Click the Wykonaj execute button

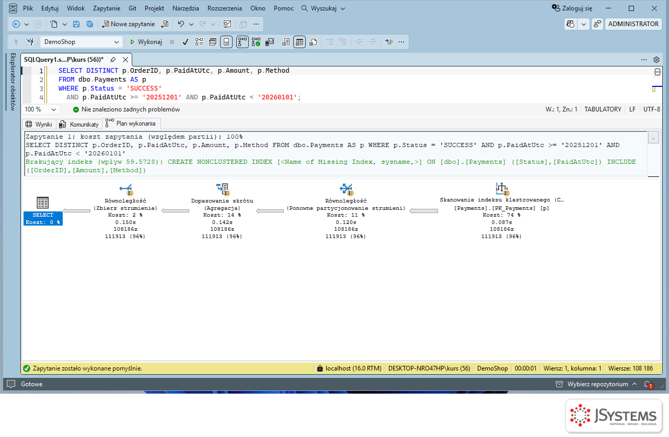click(146, 42)
